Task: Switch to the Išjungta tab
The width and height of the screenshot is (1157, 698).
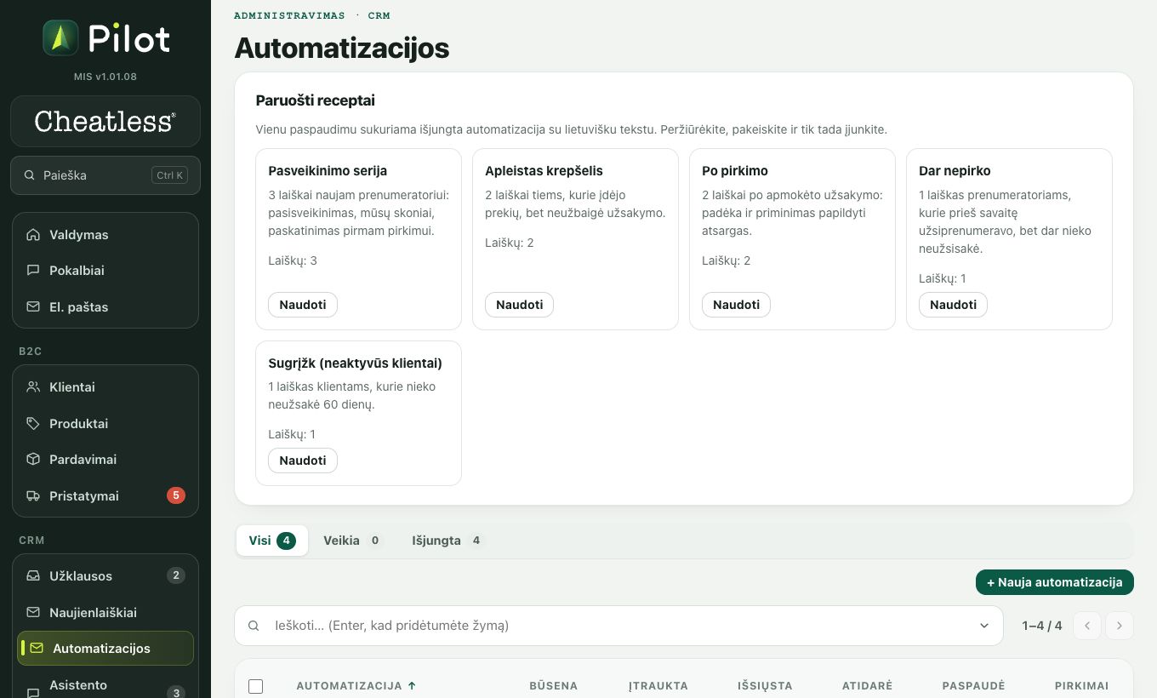Action: tap(447, 541)
